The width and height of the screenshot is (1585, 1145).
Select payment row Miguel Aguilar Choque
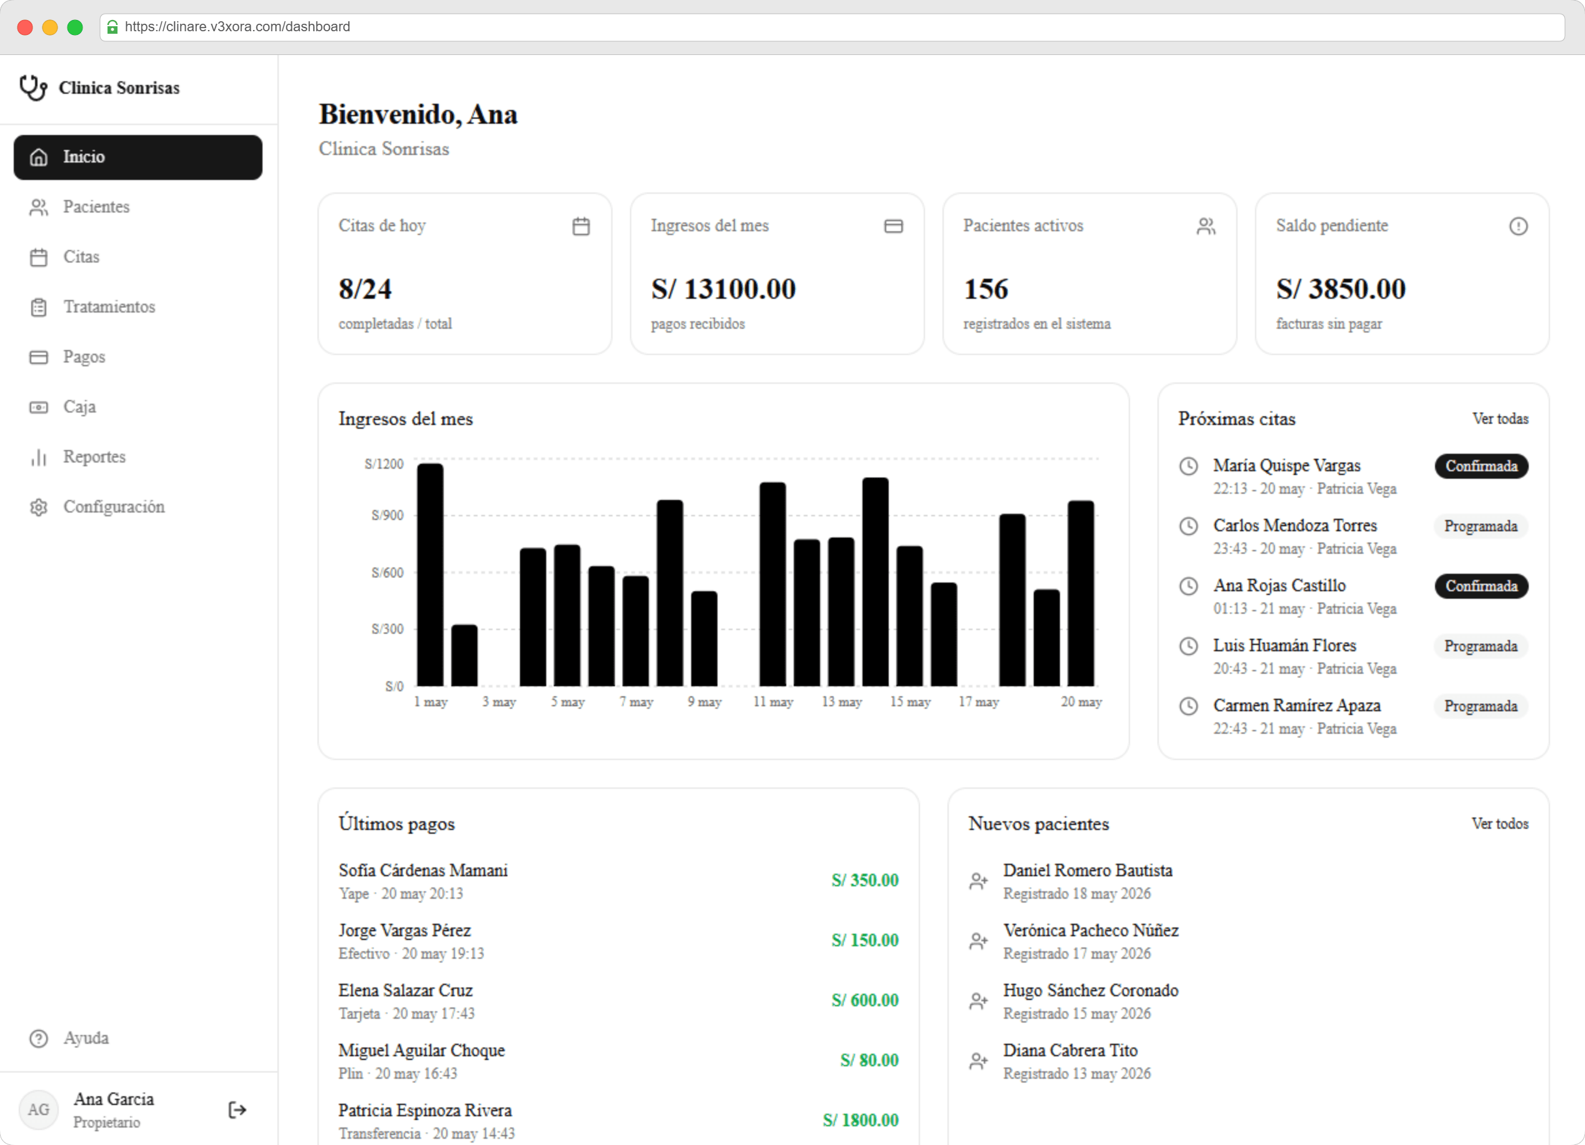(619, 1062)
